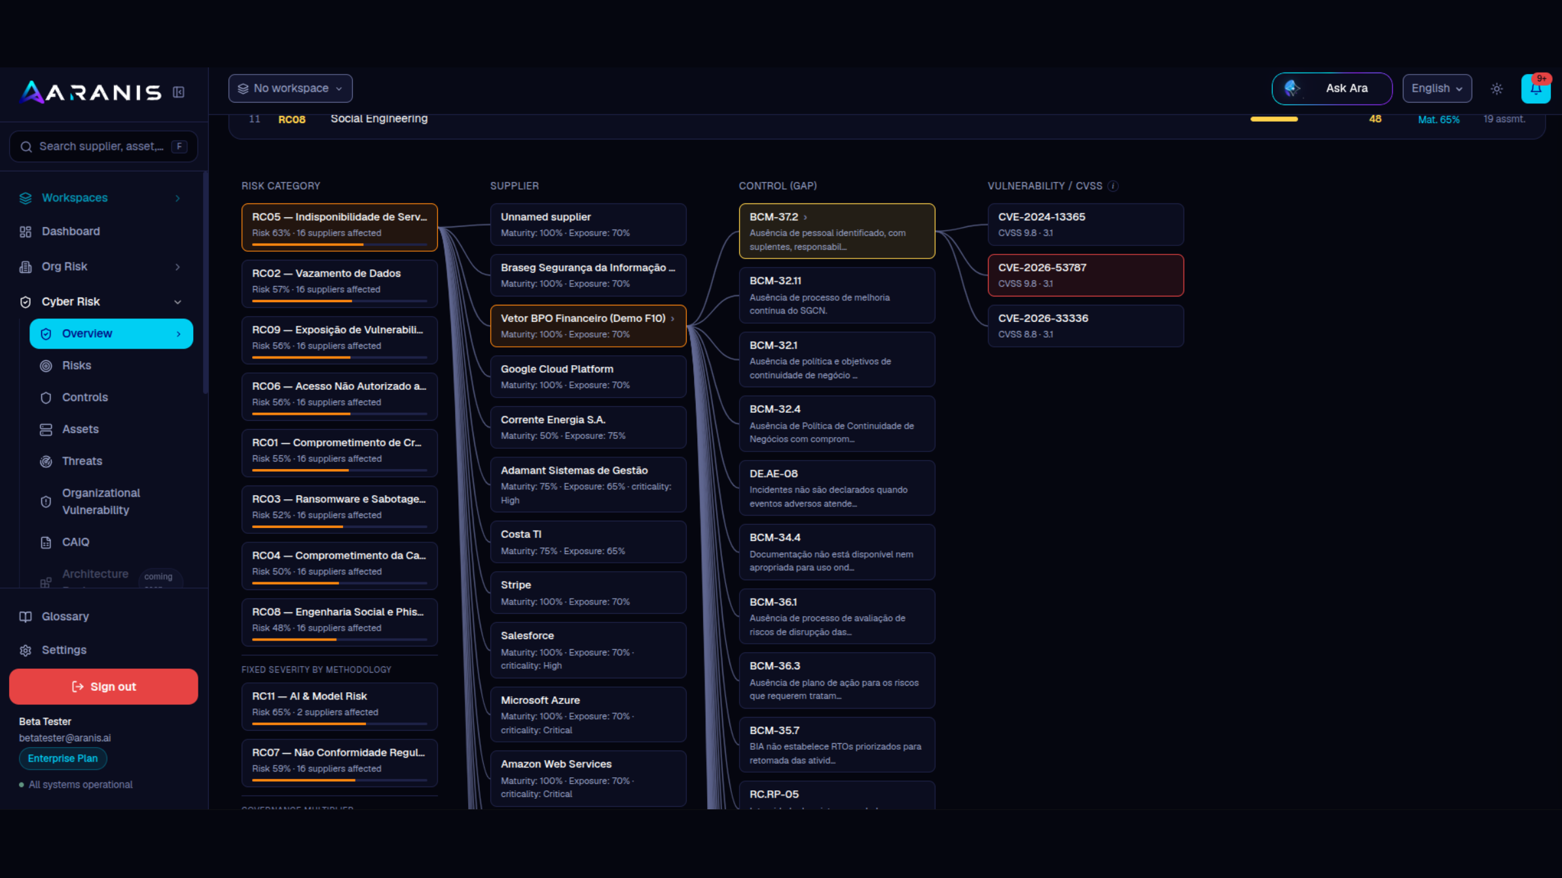Screen dimensions: 1562x878
Task: Click the Ask Ara button
Action: [x=1332, y=88]
